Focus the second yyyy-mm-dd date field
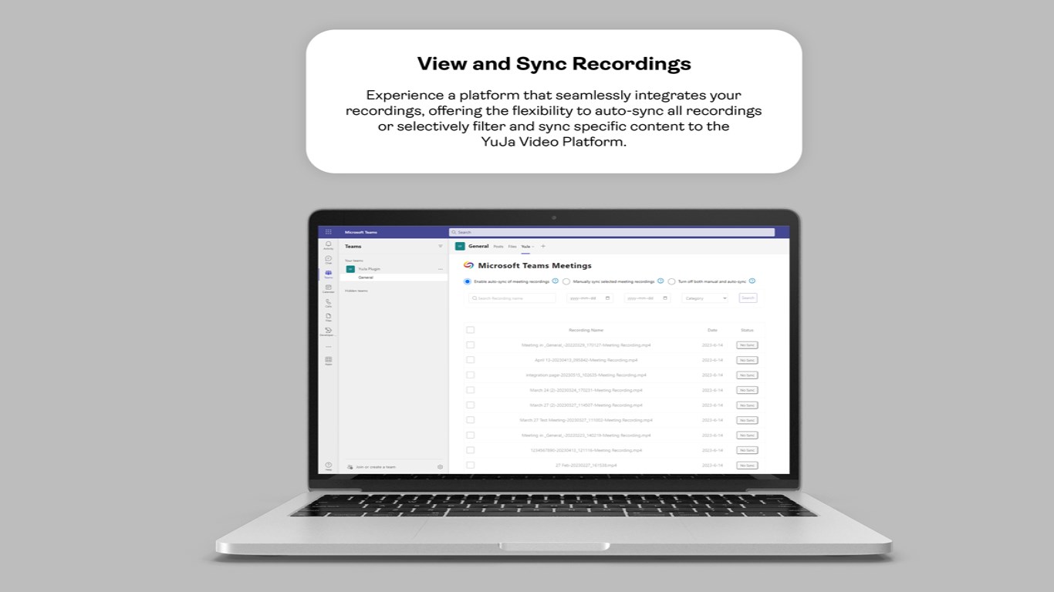The width and height of the screenshot is (1054, 592). [x=647, y=298]
